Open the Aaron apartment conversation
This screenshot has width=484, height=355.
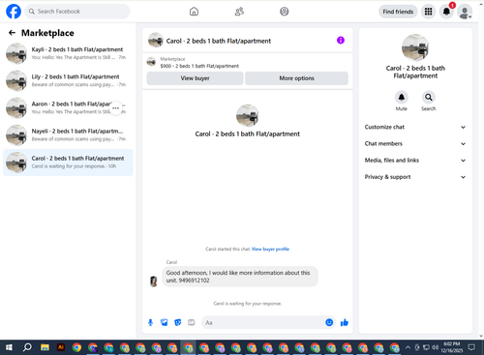click(x=68, y=107)
